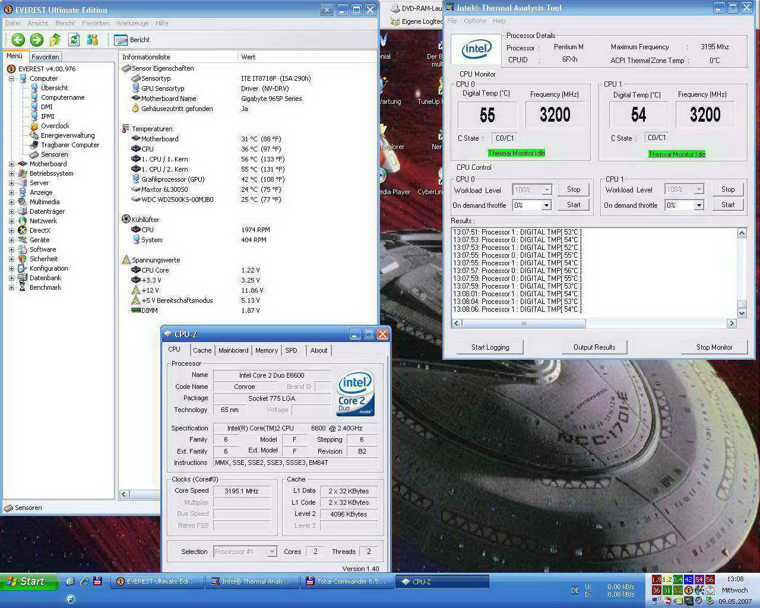Click the users icon in EVEREST toolbar

pyautogui.click(x=92, y=40)
